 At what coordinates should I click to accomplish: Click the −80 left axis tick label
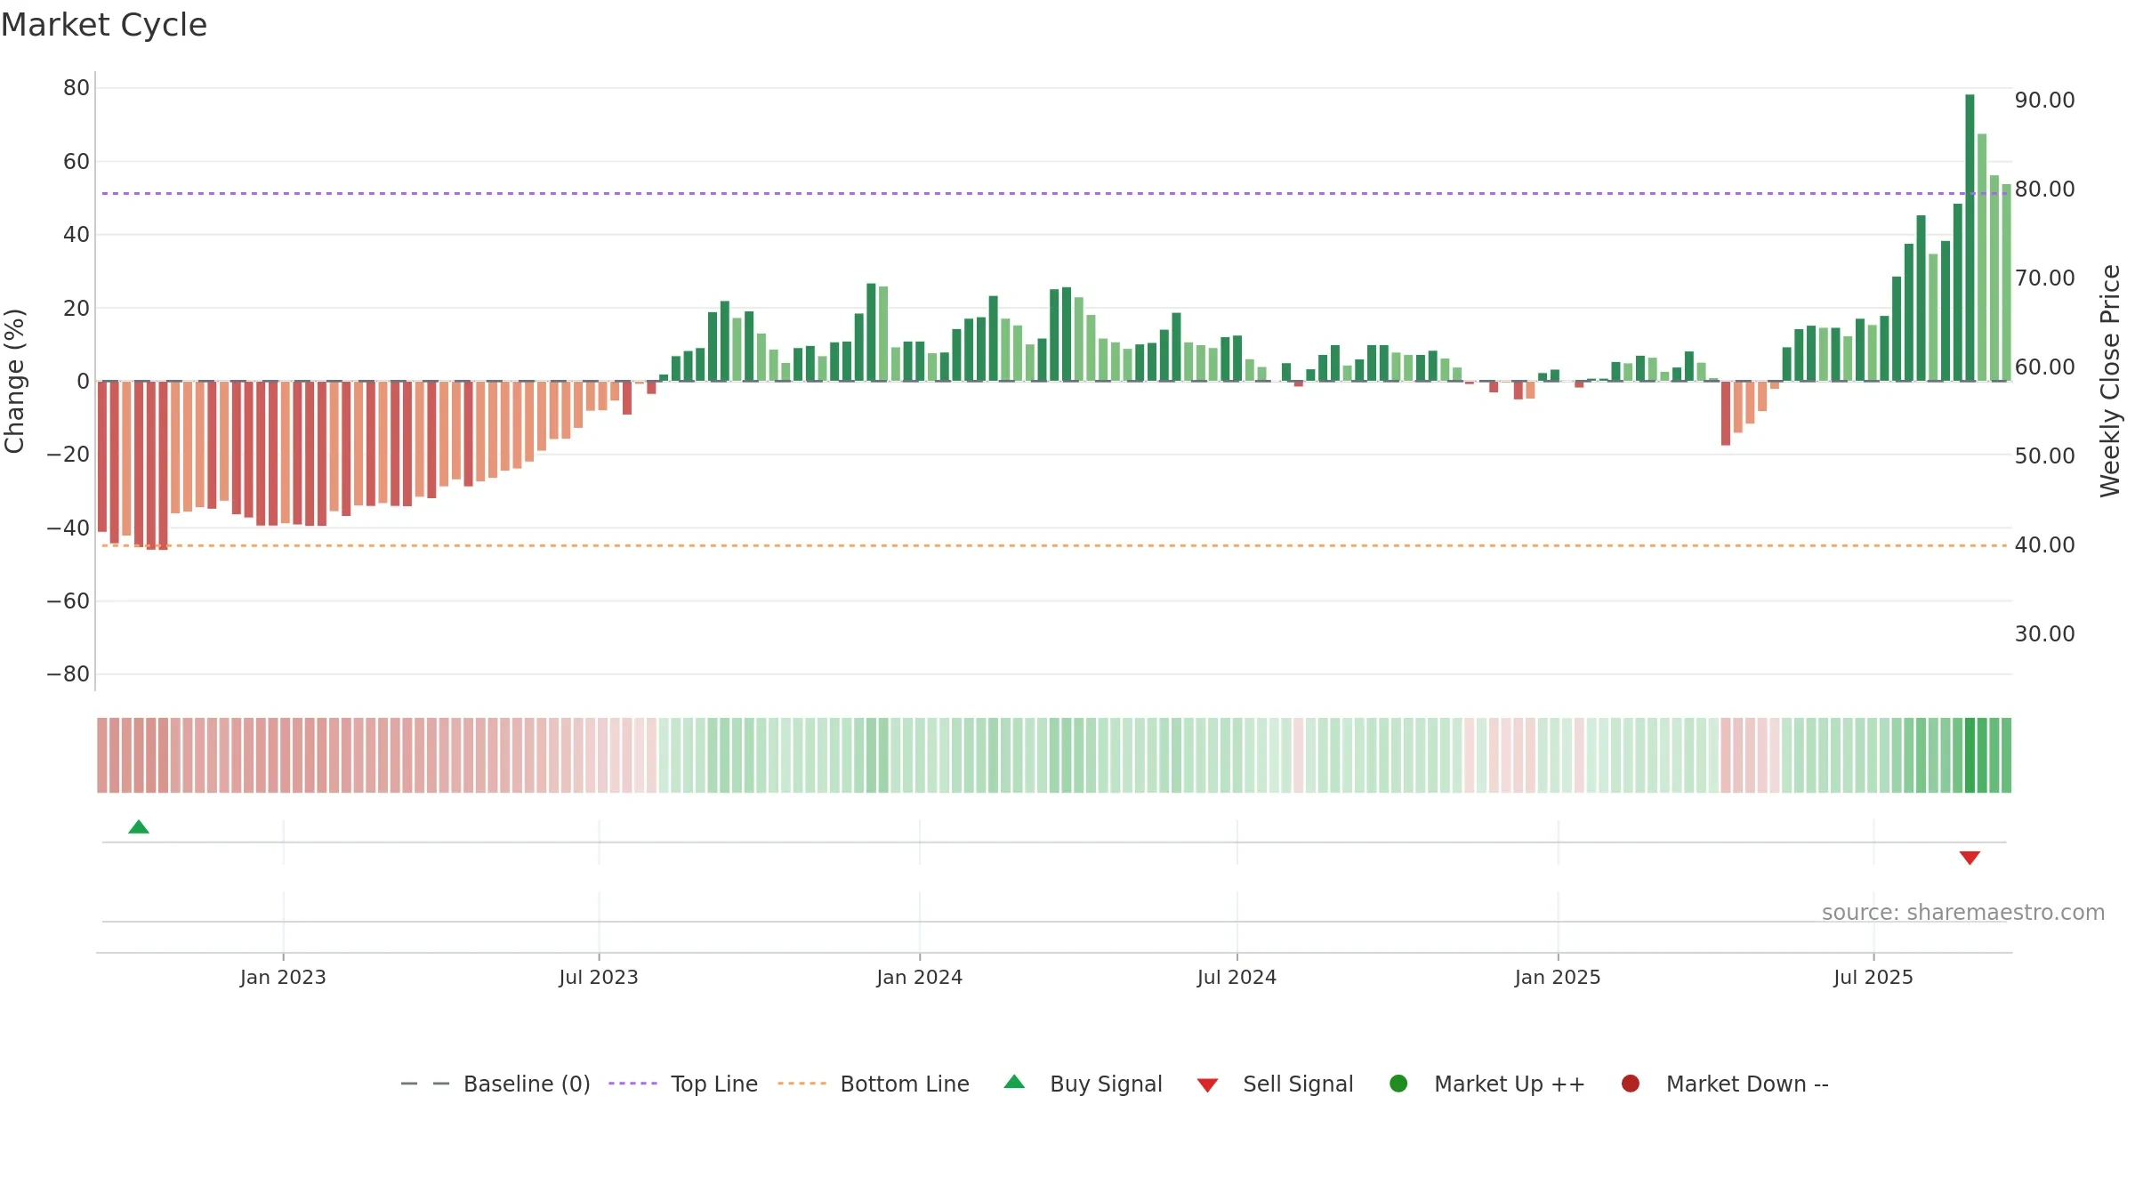point(68,674)
